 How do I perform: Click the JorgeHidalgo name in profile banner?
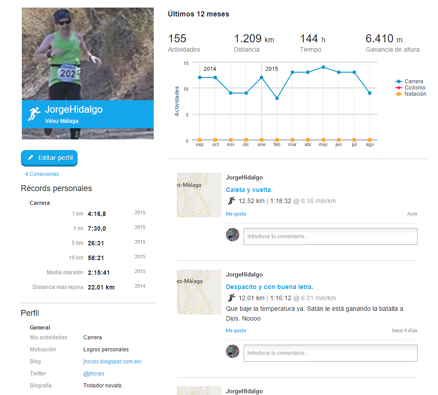(74, 110)
